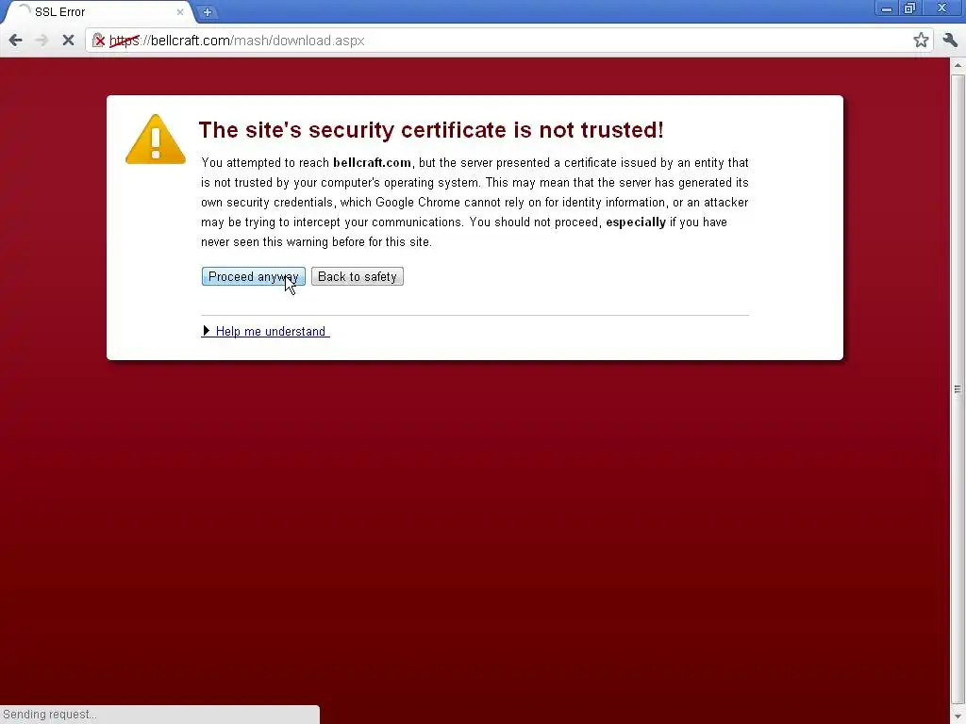
Task: Open the Chrome wrench menu
Action: [x=950, y=41]
